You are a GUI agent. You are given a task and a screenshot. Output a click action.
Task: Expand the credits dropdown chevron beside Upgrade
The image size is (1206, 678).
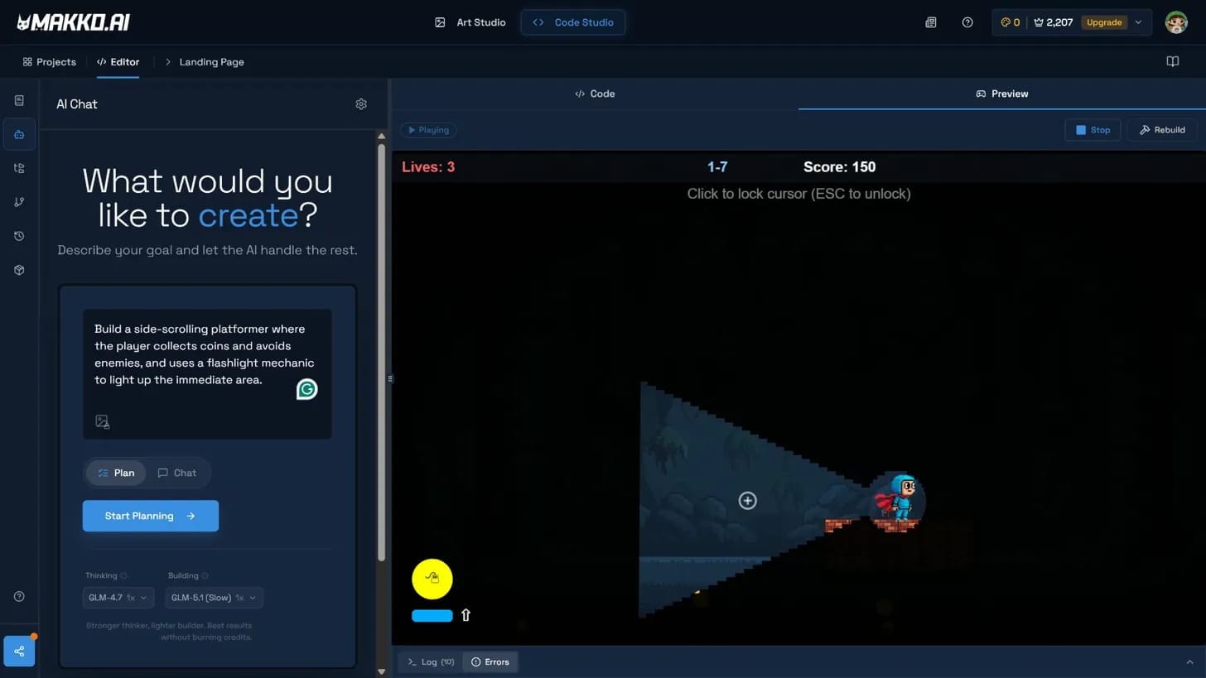(1138, 22)
